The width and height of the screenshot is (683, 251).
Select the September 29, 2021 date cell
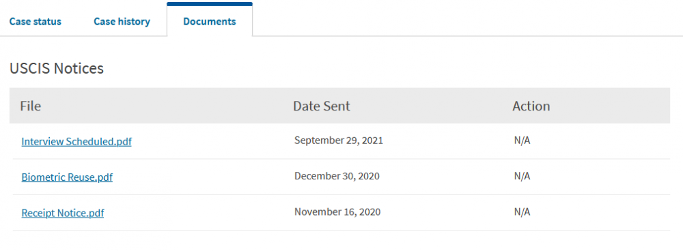point(339,141)
